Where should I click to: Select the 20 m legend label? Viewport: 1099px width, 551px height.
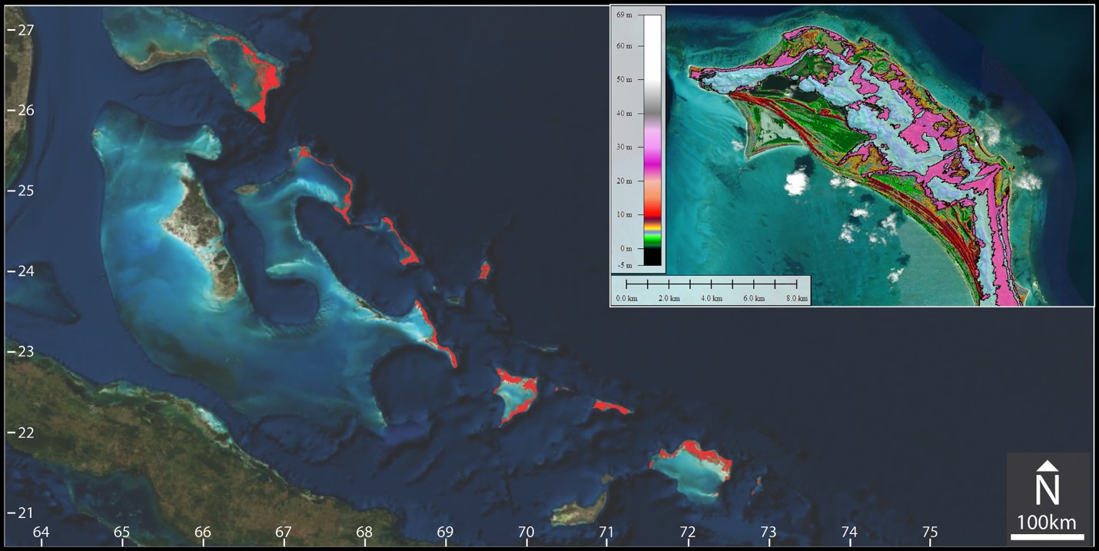point(624,181)
